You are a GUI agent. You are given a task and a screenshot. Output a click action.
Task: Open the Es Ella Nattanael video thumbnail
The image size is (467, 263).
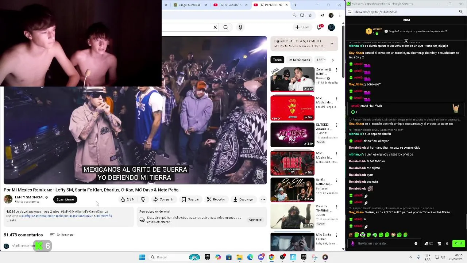292,190
